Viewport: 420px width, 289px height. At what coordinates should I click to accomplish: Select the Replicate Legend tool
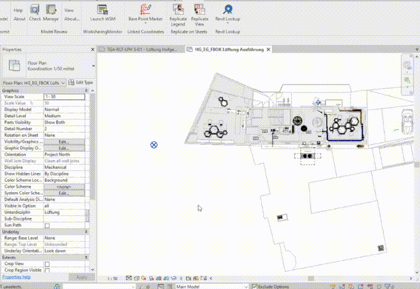pos(178,13)
